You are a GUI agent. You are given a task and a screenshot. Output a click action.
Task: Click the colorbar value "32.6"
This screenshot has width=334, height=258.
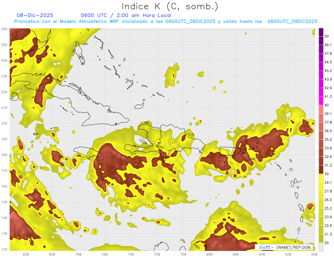(x=328, y=157)
